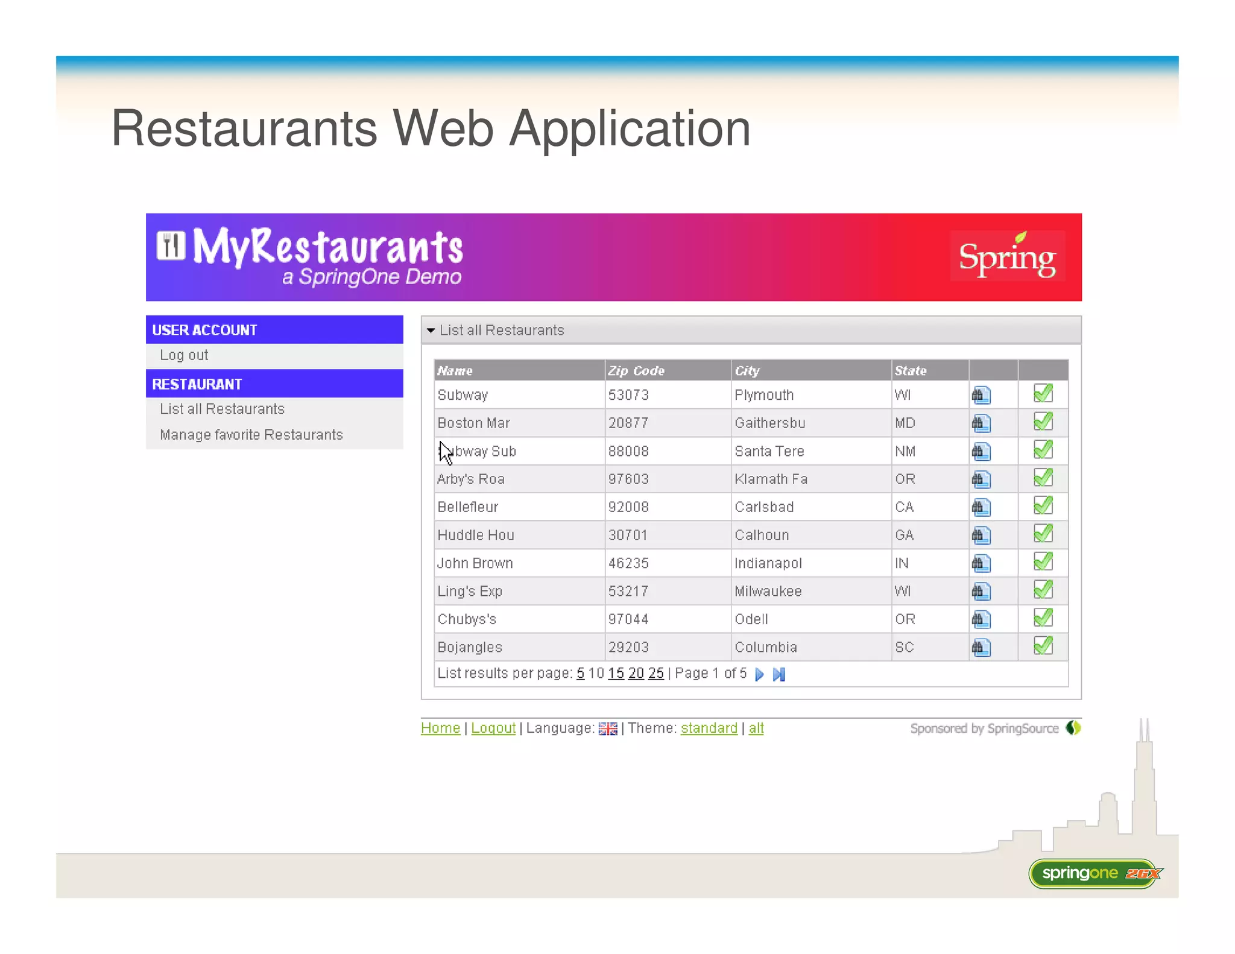Select the USER ACCOUNT menu header
The image size is (1235, 954).
coord(274,330)
